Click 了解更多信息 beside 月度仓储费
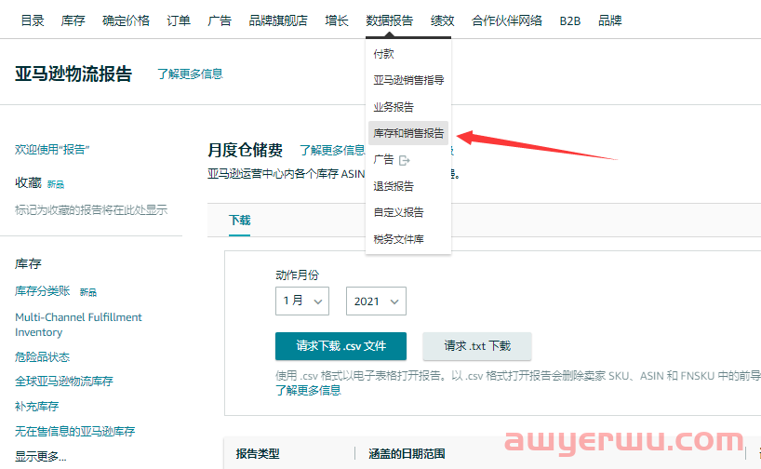Screen dimensions: 761x469 [x=332, y=150]
